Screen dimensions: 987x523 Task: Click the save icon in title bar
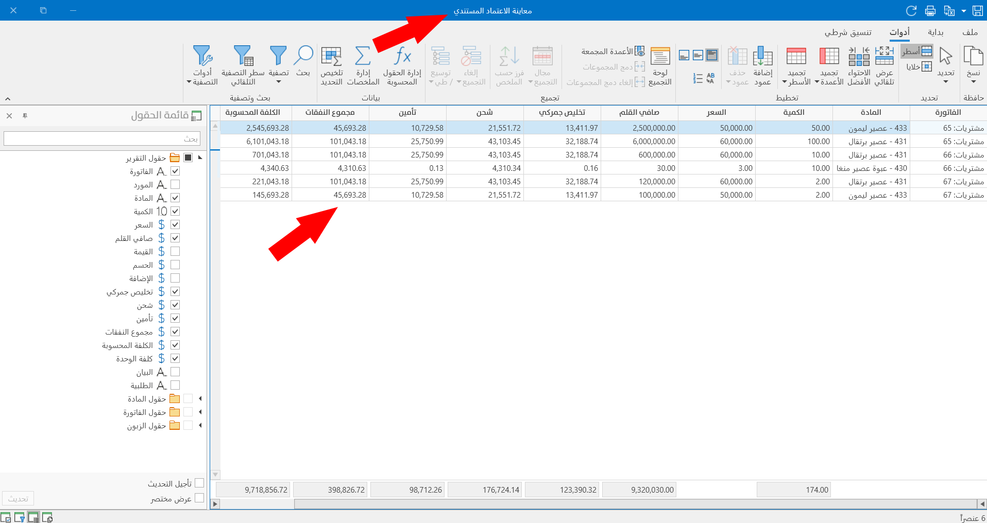tap(978, 10)
